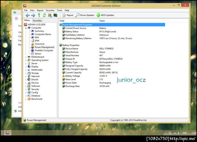
Task: Select the Device Name row
Action: 112,49
